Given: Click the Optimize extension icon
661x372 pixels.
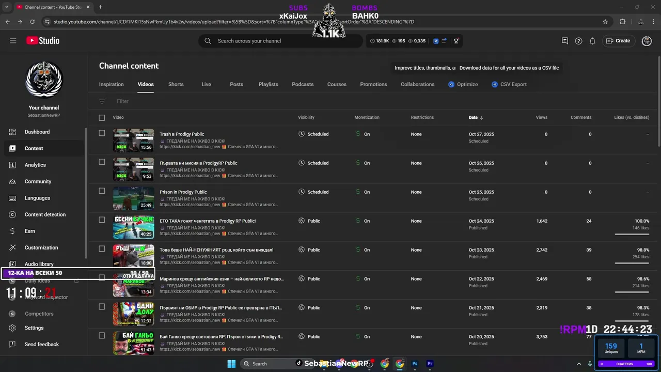Looking at the screenshot, I should pyautogui.click(x=451, y=84).
